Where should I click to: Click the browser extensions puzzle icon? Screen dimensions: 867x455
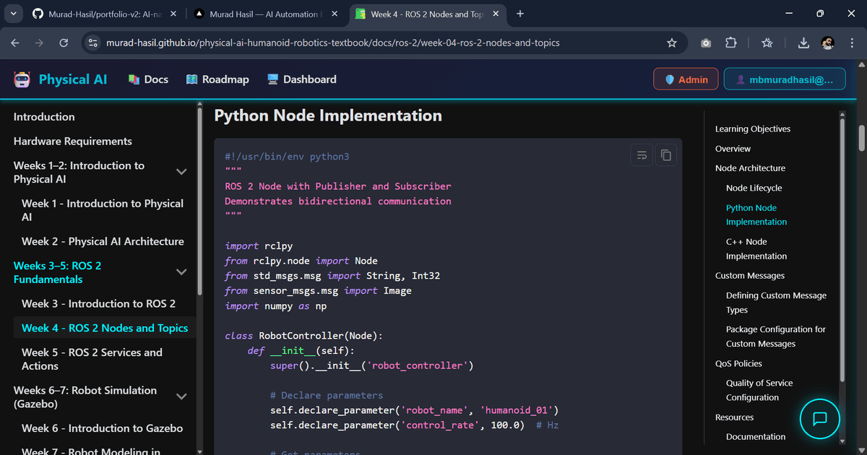pyautogui.click(x=730, y=43)
